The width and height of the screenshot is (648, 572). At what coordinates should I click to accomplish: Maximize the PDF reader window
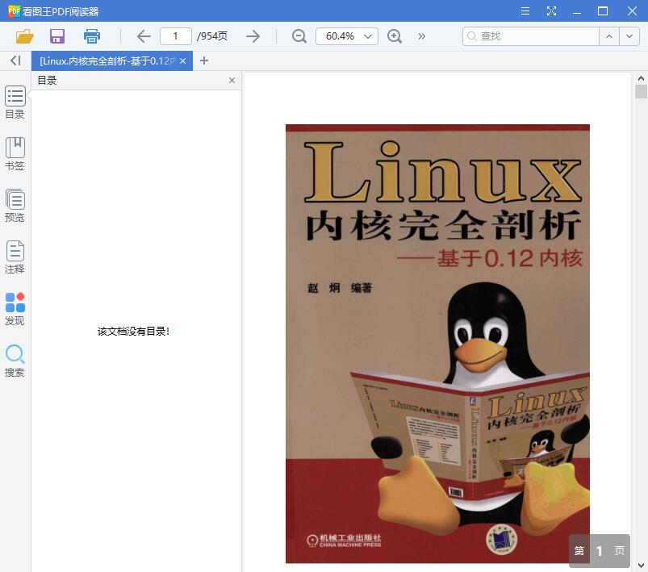tap(603, 10)
